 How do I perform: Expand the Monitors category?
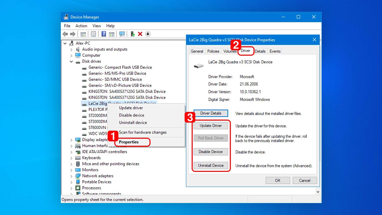[71, 170]
